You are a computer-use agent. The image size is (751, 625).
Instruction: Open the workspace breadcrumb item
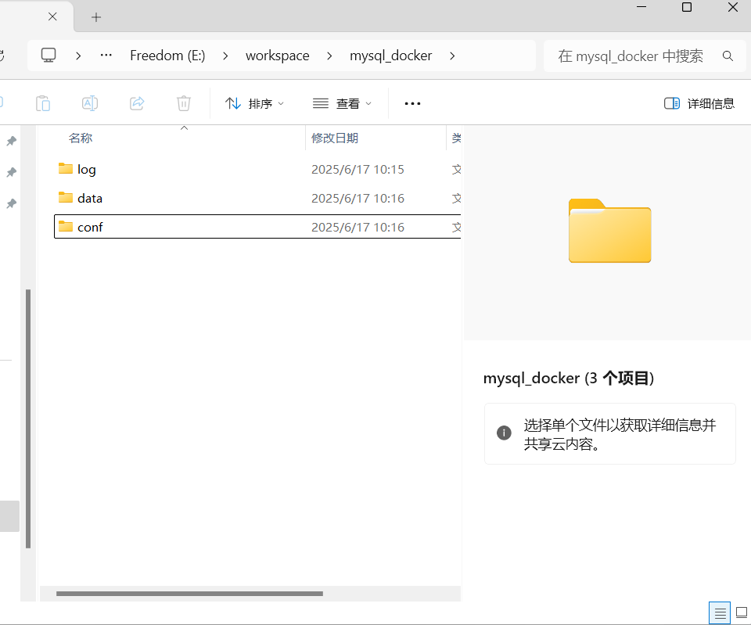277,56
